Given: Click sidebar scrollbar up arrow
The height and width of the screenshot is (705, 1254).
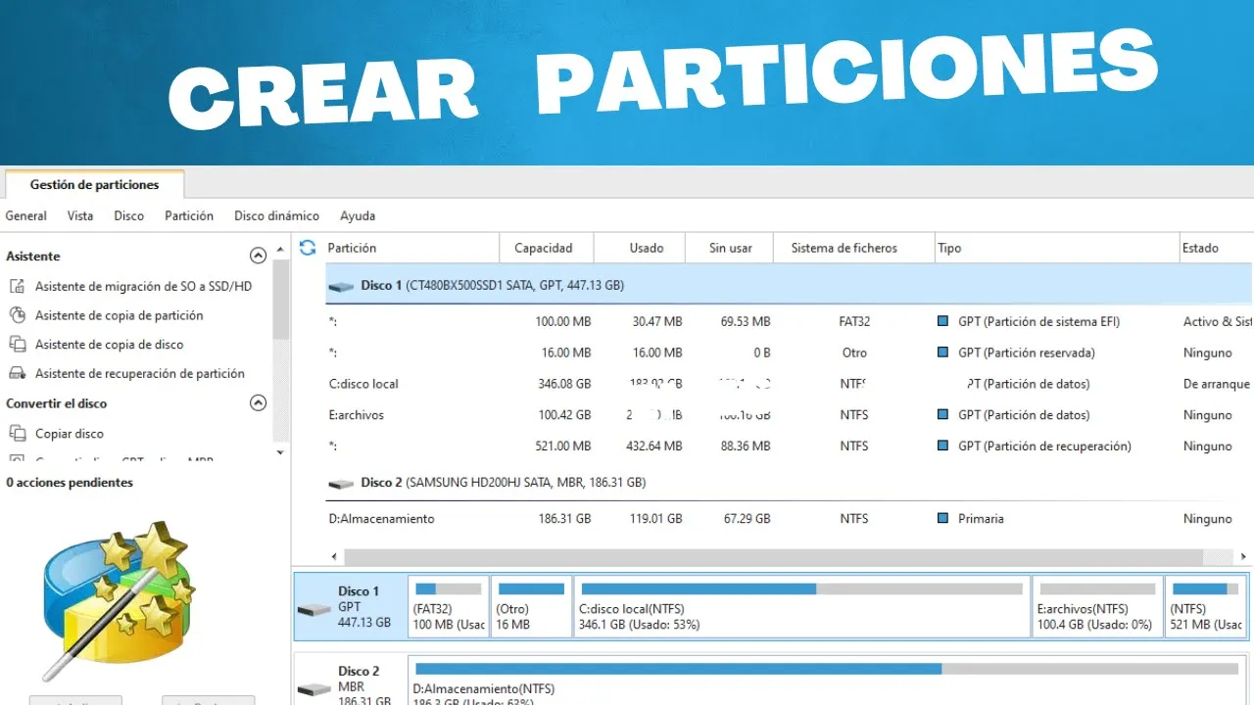Looking at the screenshot, I should 281,249.
